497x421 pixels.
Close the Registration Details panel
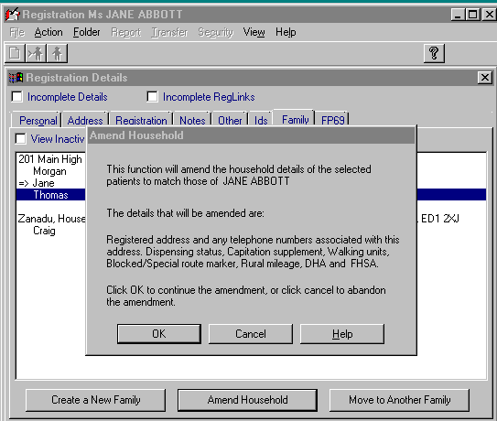[485, 78]
